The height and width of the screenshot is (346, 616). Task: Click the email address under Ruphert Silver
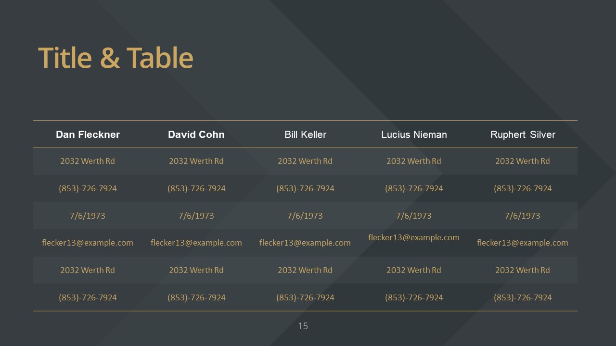click(x=523, y=243)
